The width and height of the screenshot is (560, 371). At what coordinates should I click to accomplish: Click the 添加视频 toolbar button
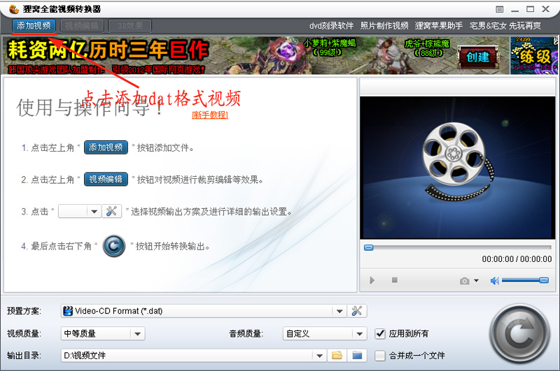coord(34,26)
